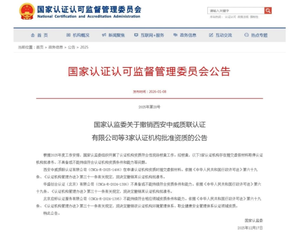Click the home icon beside 首页
The width and height of the screenshot is (296, 240).
33,35
